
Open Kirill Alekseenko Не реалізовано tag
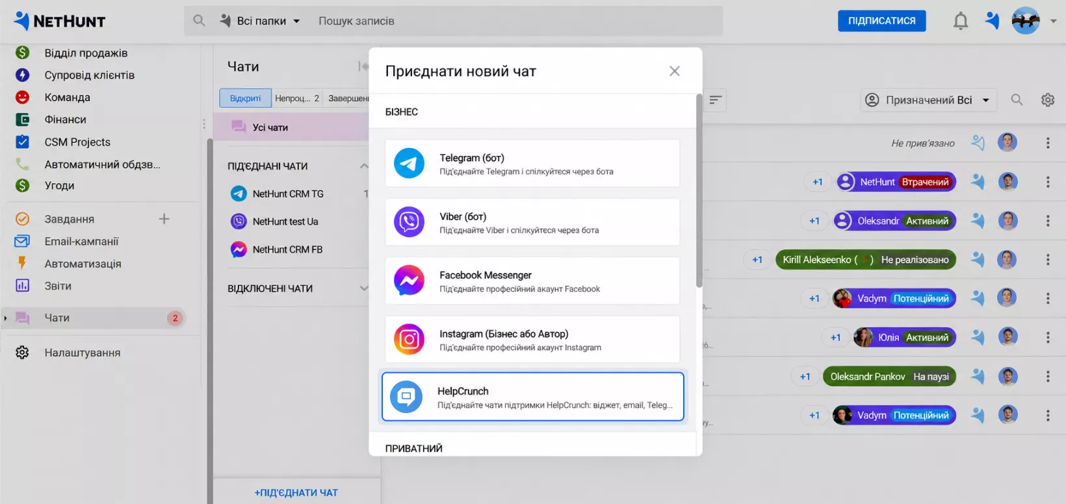click(866, 260)
